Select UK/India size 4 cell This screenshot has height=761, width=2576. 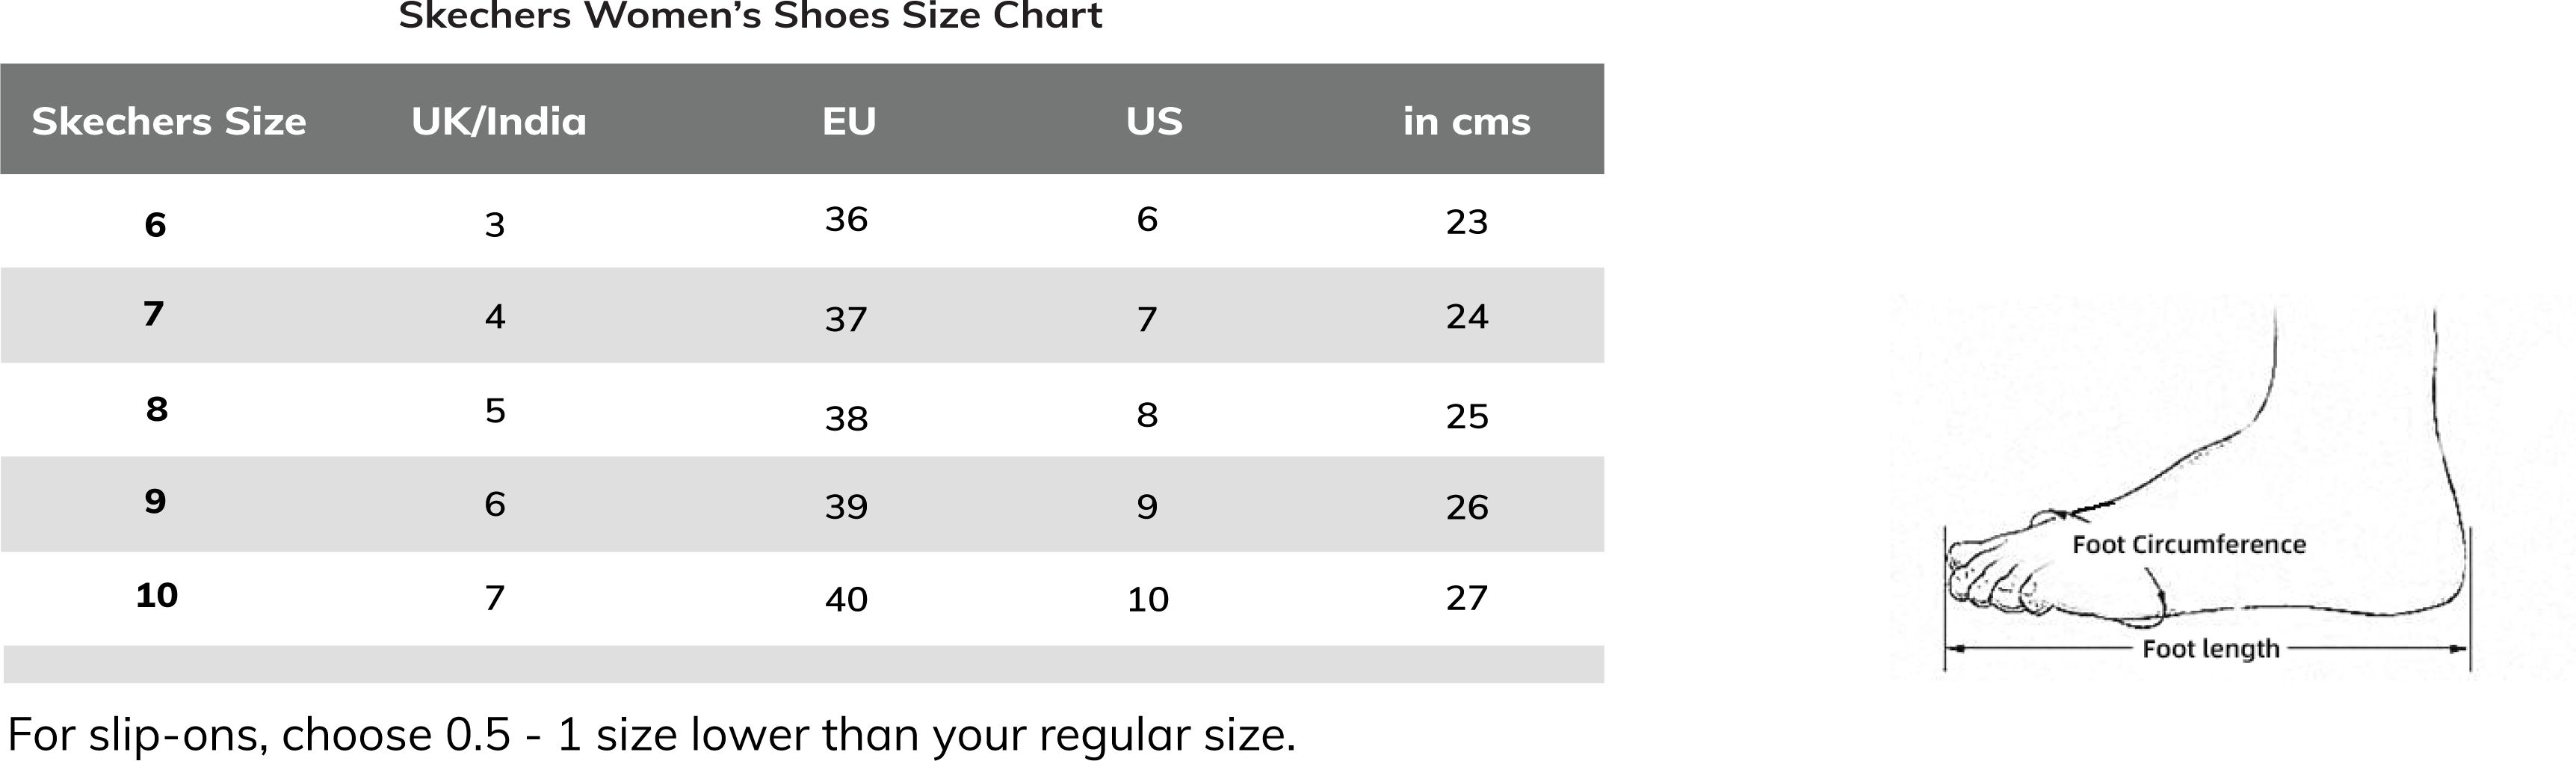[x=495, y=316]
